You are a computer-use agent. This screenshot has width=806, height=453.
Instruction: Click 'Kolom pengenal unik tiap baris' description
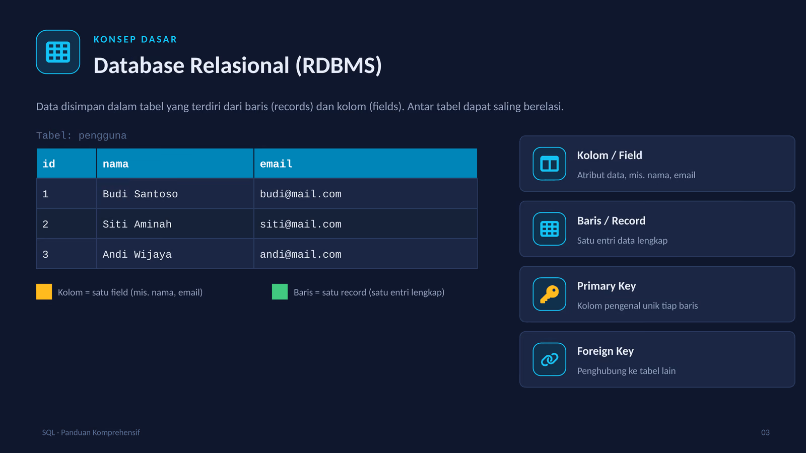point(637,306)
